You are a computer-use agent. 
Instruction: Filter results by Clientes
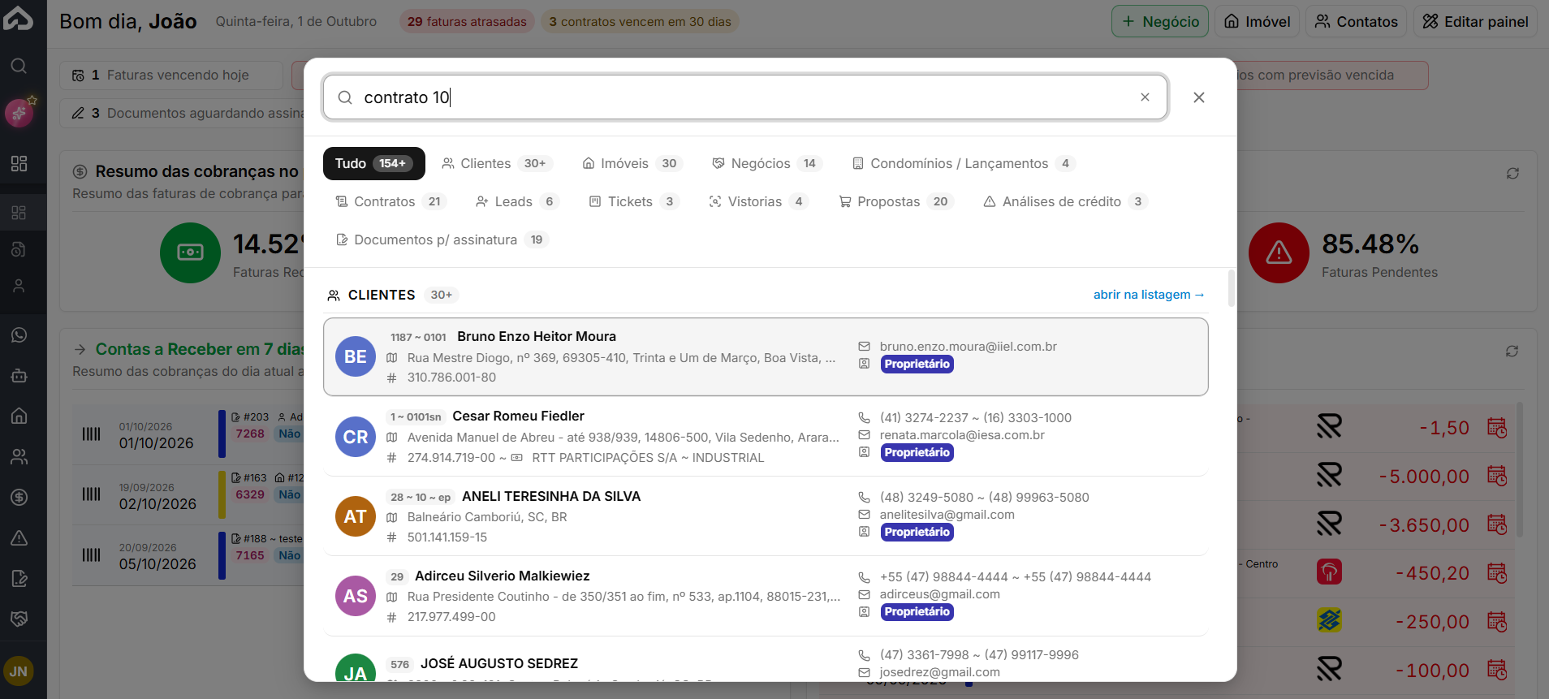click(497, 163)
